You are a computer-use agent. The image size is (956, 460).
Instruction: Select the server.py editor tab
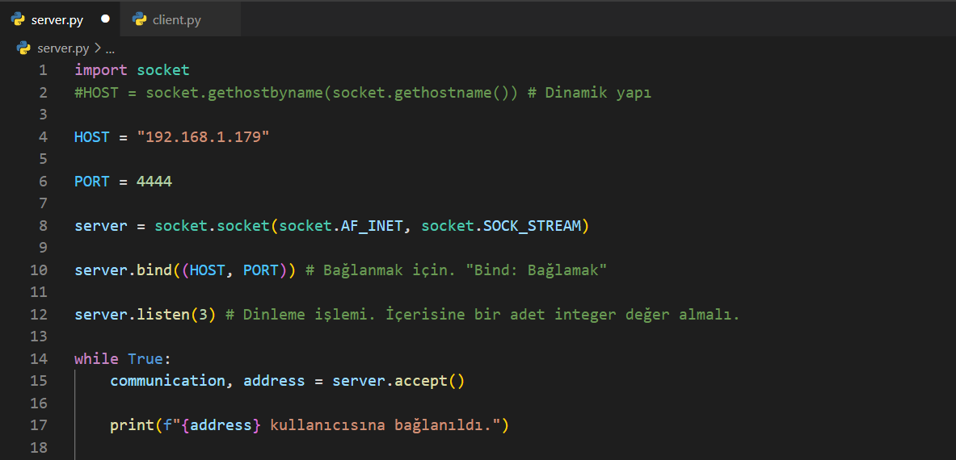click(57, 19)
